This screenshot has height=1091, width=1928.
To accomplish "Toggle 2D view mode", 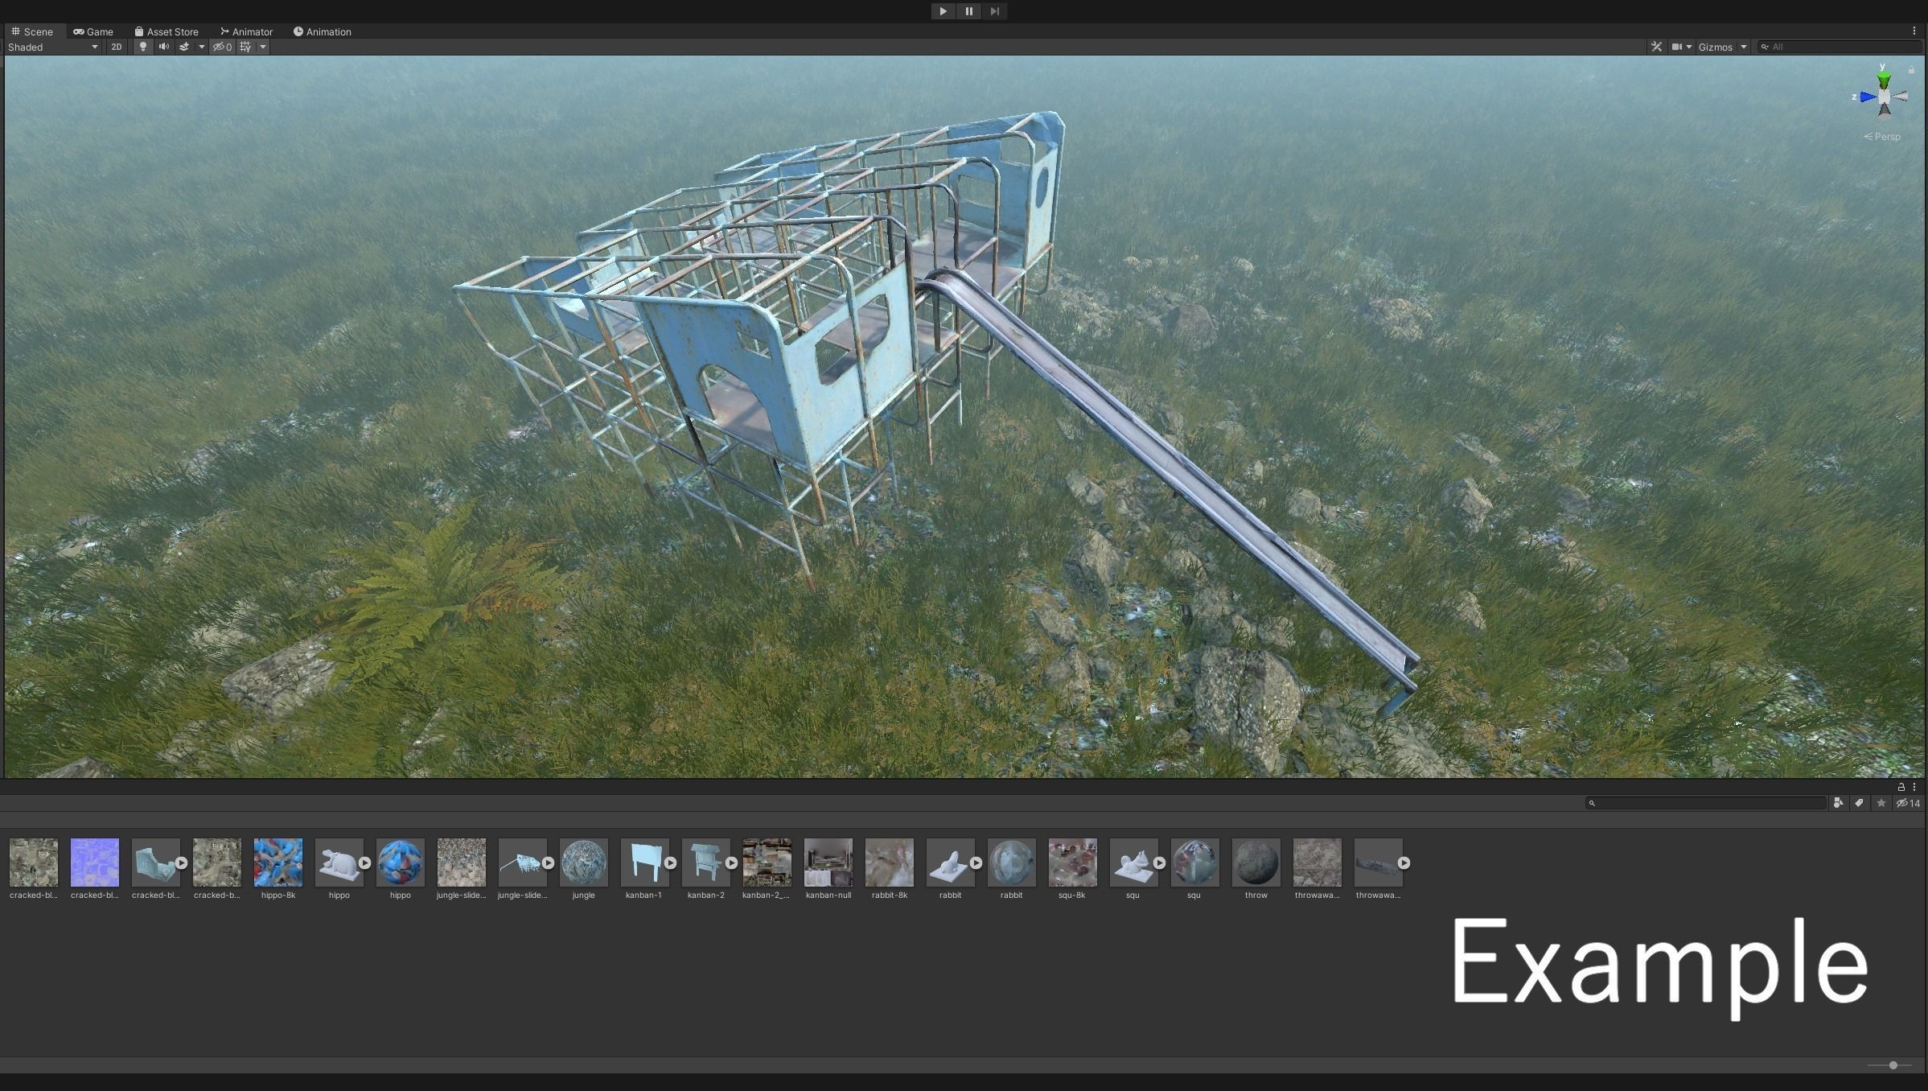I will click(x=117, y=47).
